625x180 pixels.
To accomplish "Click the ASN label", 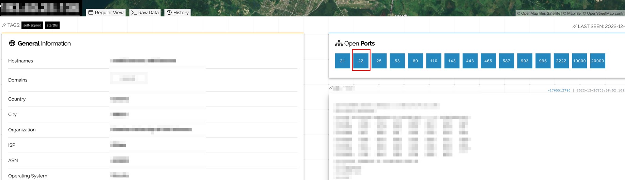I will coord(13,160).
